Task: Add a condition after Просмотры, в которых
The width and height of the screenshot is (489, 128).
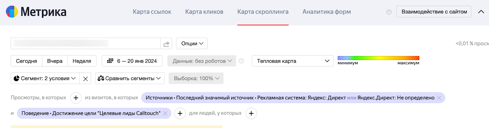Action: click(76, 98)
